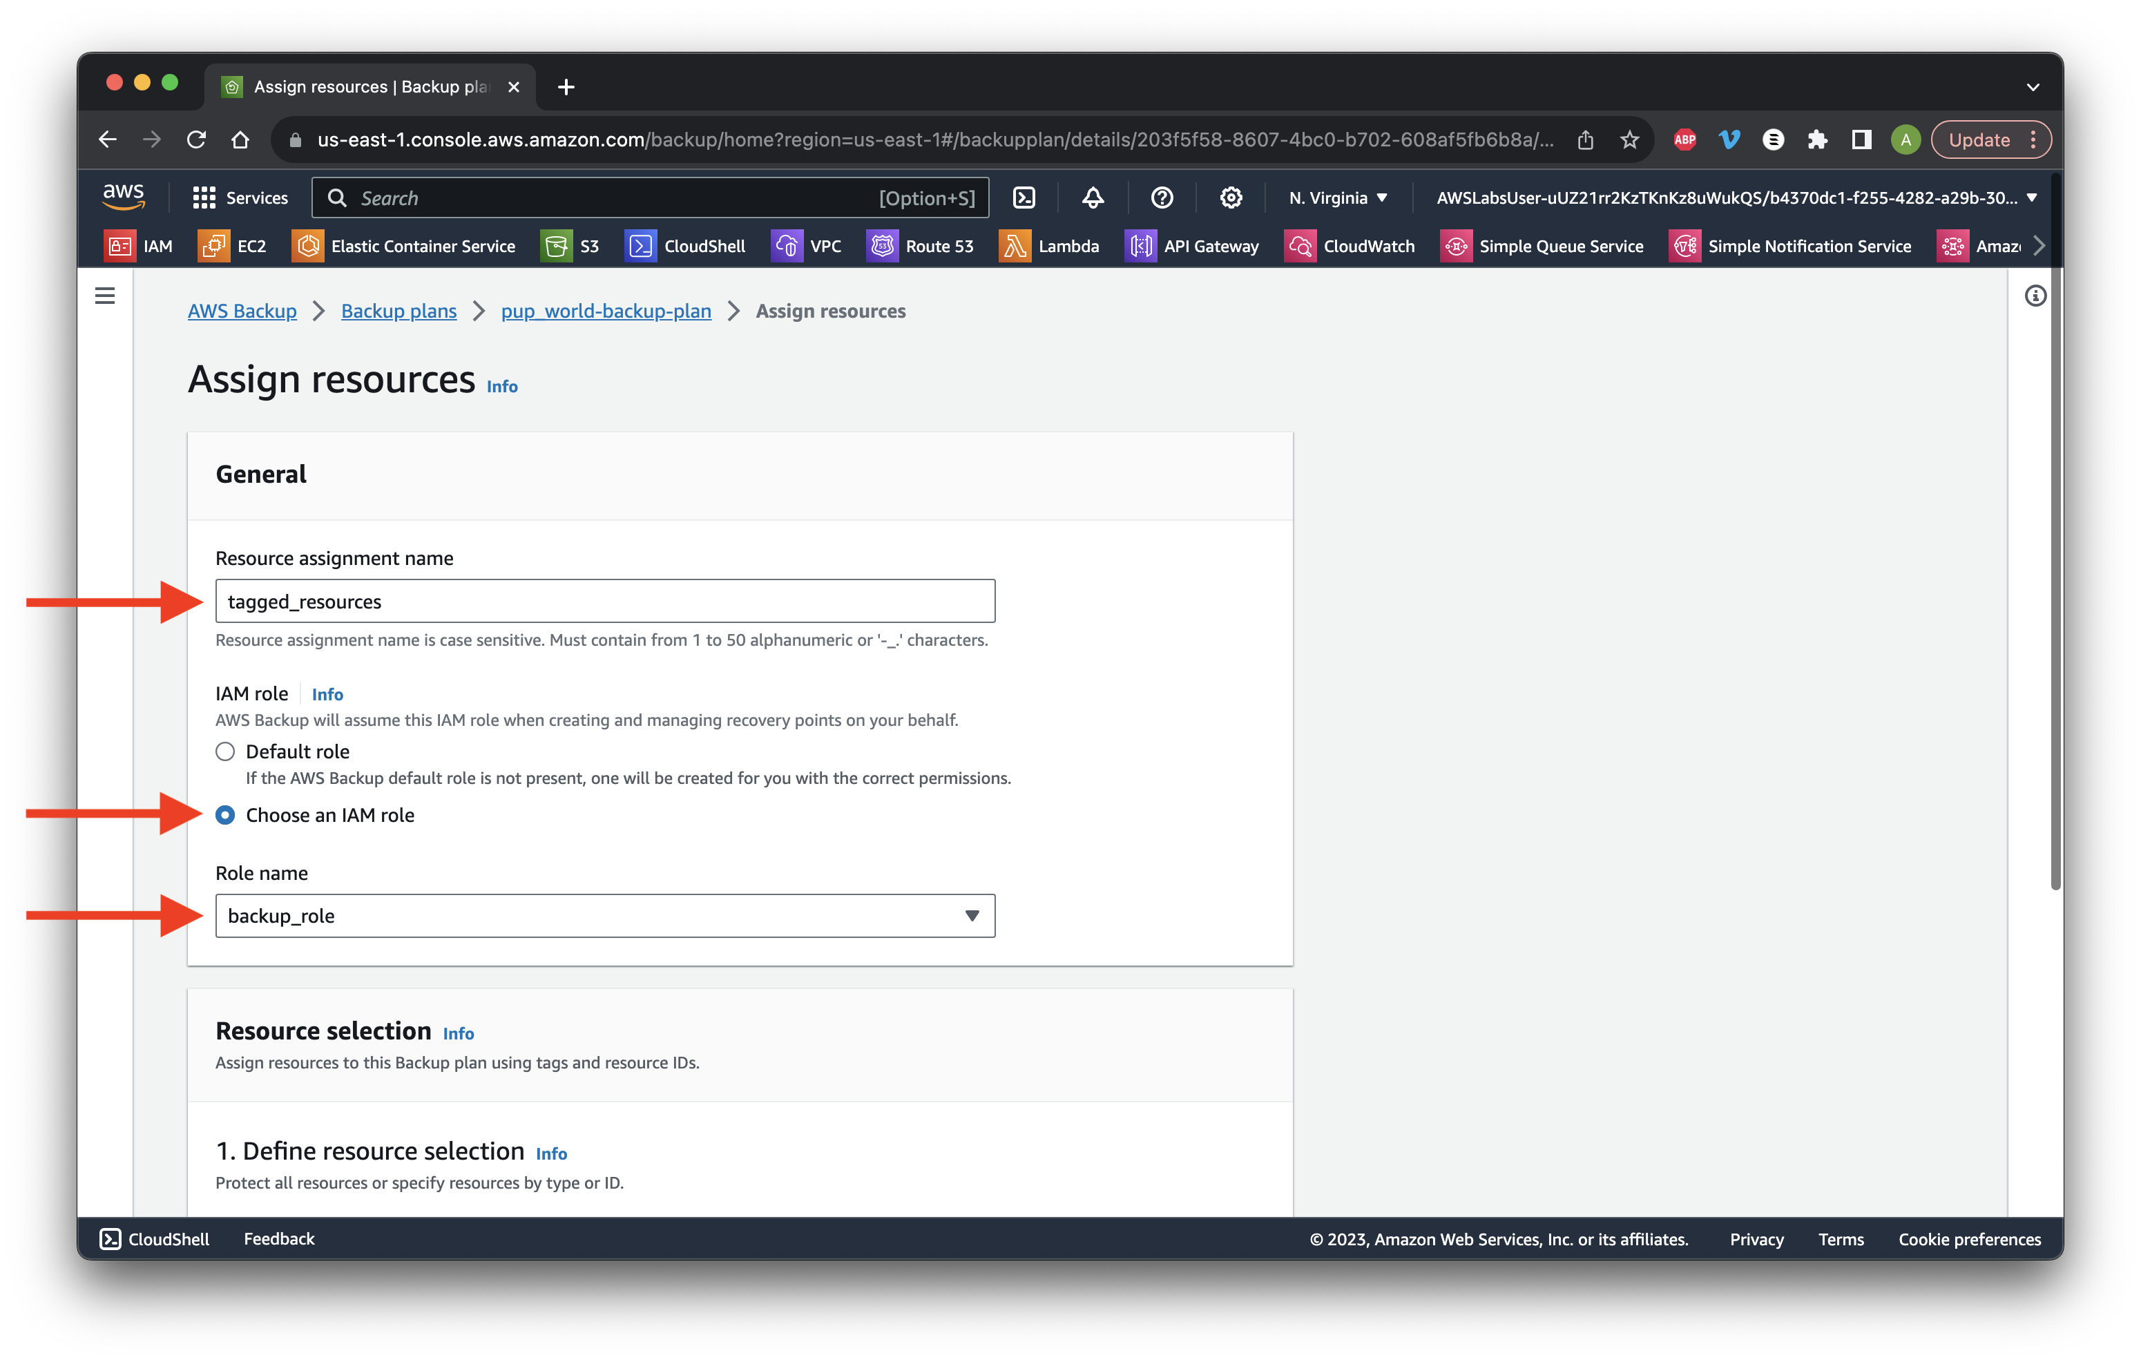Switch to the Assign resources browser tab
Viewport: 2141px width, 1362px height.
coord(370,86)
